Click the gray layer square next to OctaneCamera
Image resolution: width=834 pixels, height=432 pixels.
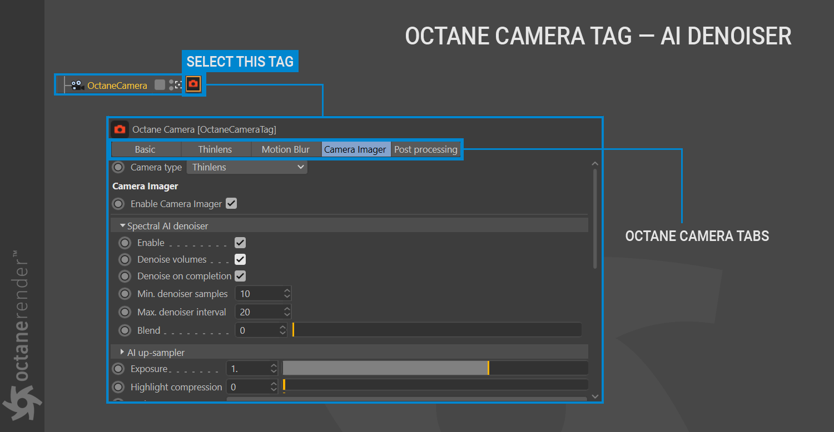[x=160, y=85]
